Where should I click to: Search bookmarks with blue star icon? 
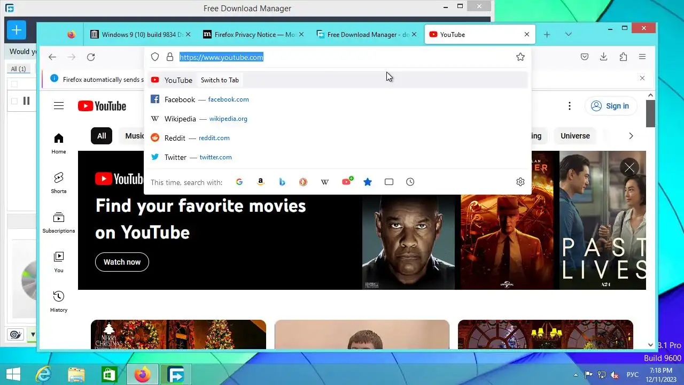368,182
